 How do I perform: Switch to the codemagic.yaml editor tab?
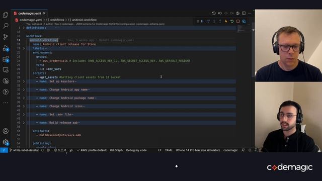(x=30, y=14)
